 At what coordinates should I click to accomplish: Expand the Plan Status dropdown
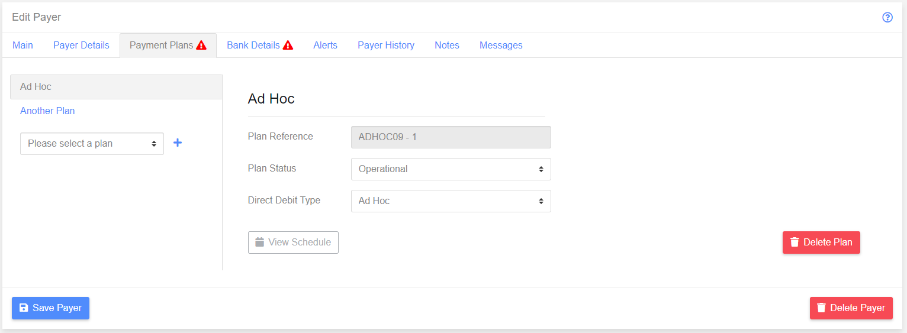click(x=451, y=169)
